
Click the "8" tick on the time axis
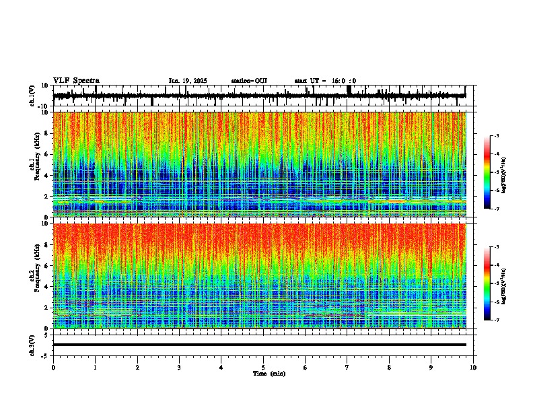pyautogui.click(x=389, y=368)
